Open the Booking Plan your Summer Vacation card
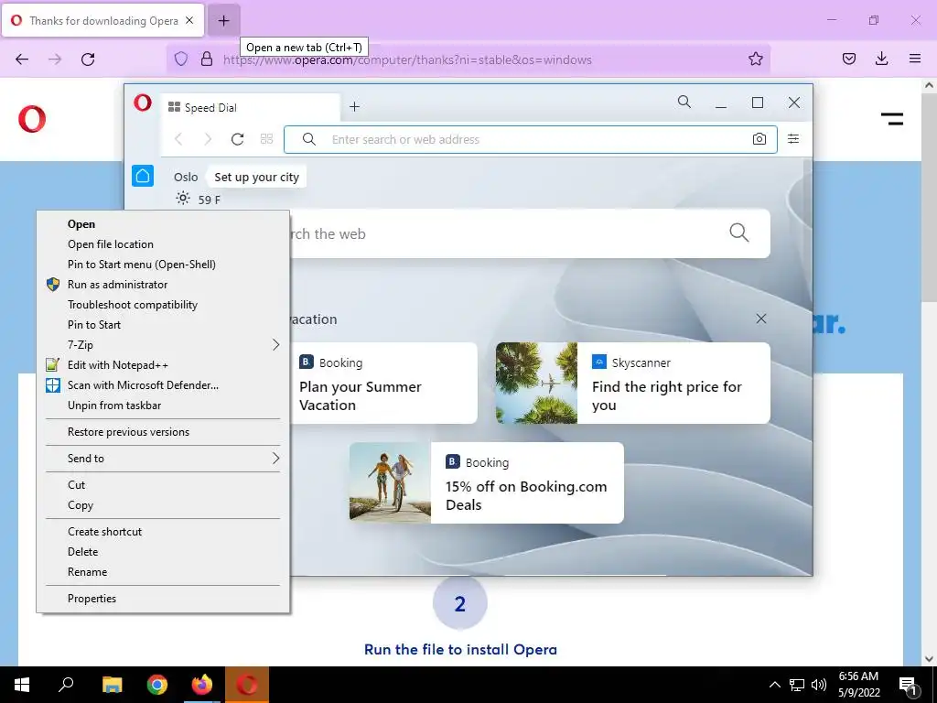Screen dimensions: 937x703 click(383, 384)
